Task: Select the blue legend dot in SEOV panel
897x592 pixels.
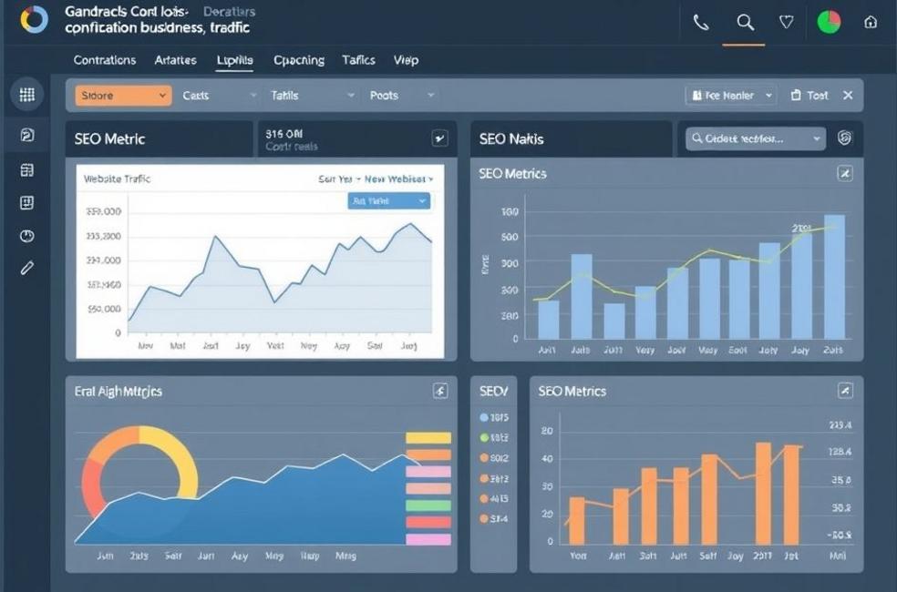Action: tap(484, 417)
